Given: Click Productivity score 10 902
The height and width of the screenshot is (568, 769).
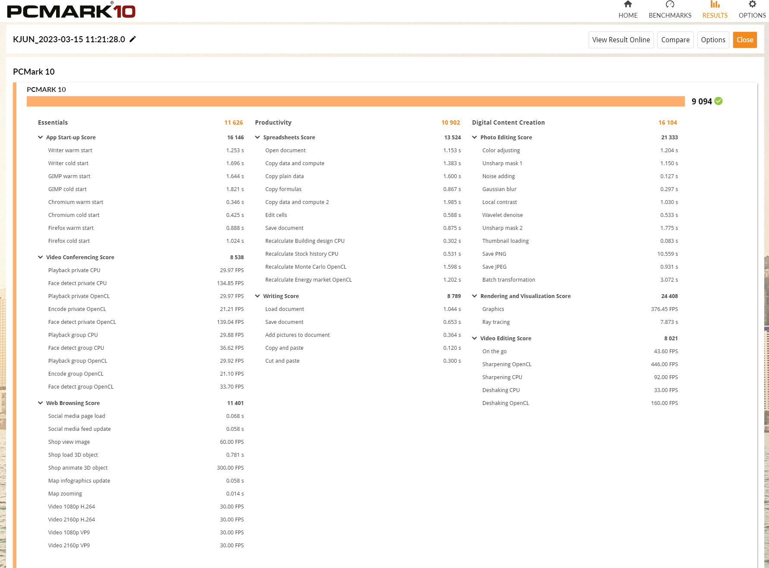Looking at the screenshot, I should point(451,122).
